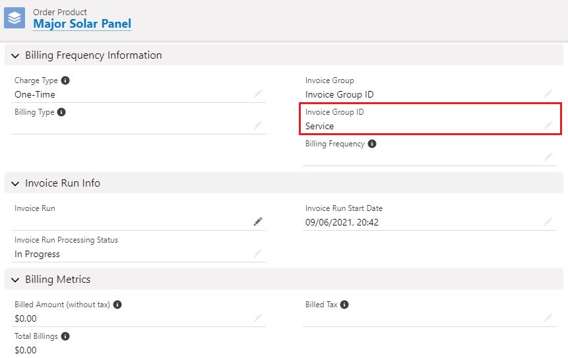
Task: Click the Charge Type edit pencil
Action: [258, 94]
